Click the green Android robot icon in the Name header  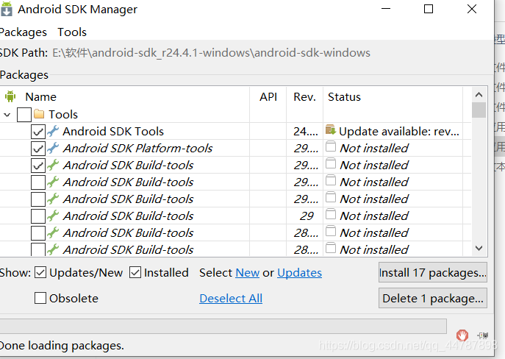coord(10,96)
